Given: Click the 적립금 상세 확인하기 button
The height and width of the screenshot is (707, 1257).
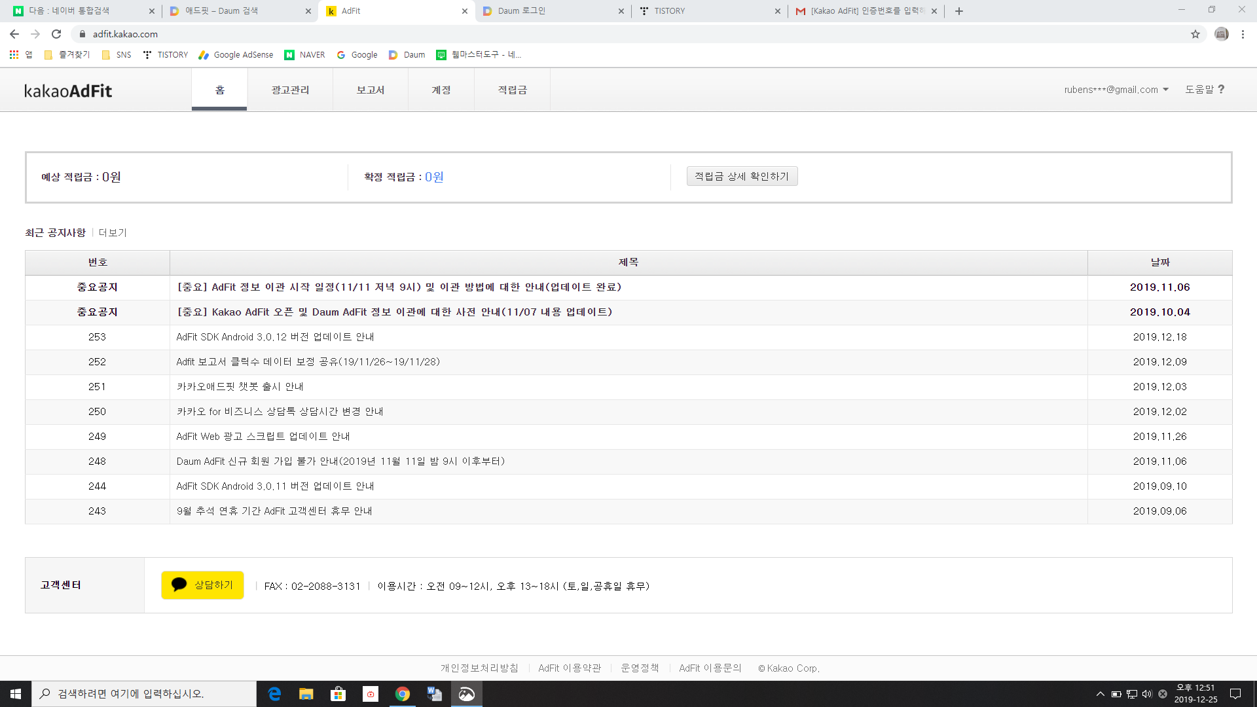Looking at the screenshot, I should (x=742, y=176).
